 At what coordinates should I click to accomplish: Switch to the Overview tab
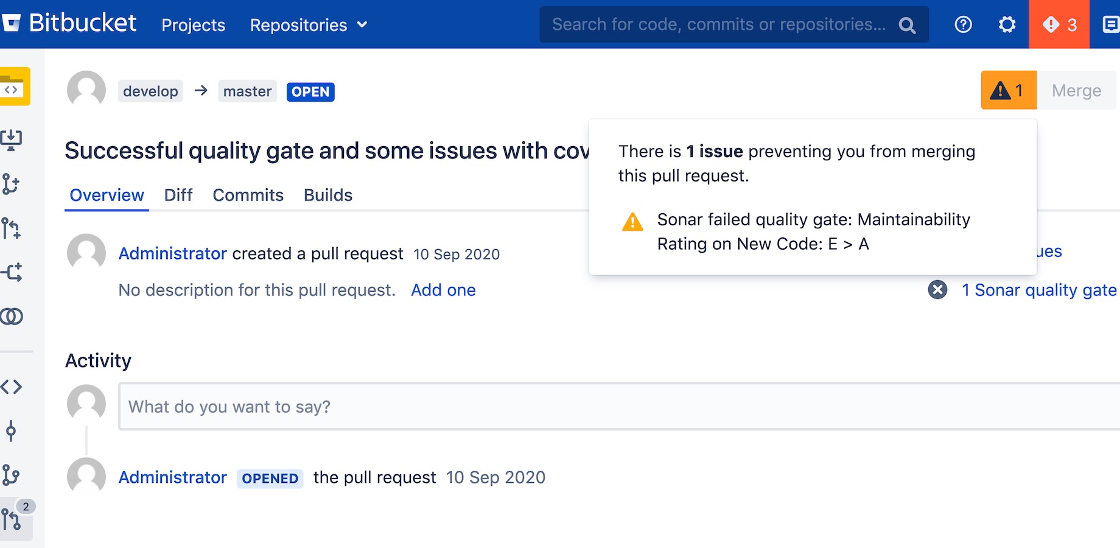[x=107, y=195]
